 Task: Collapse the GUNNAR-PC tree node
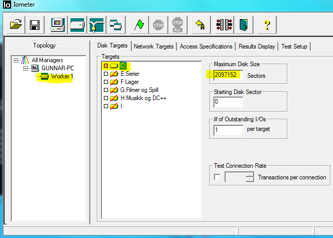click(25, 68)
